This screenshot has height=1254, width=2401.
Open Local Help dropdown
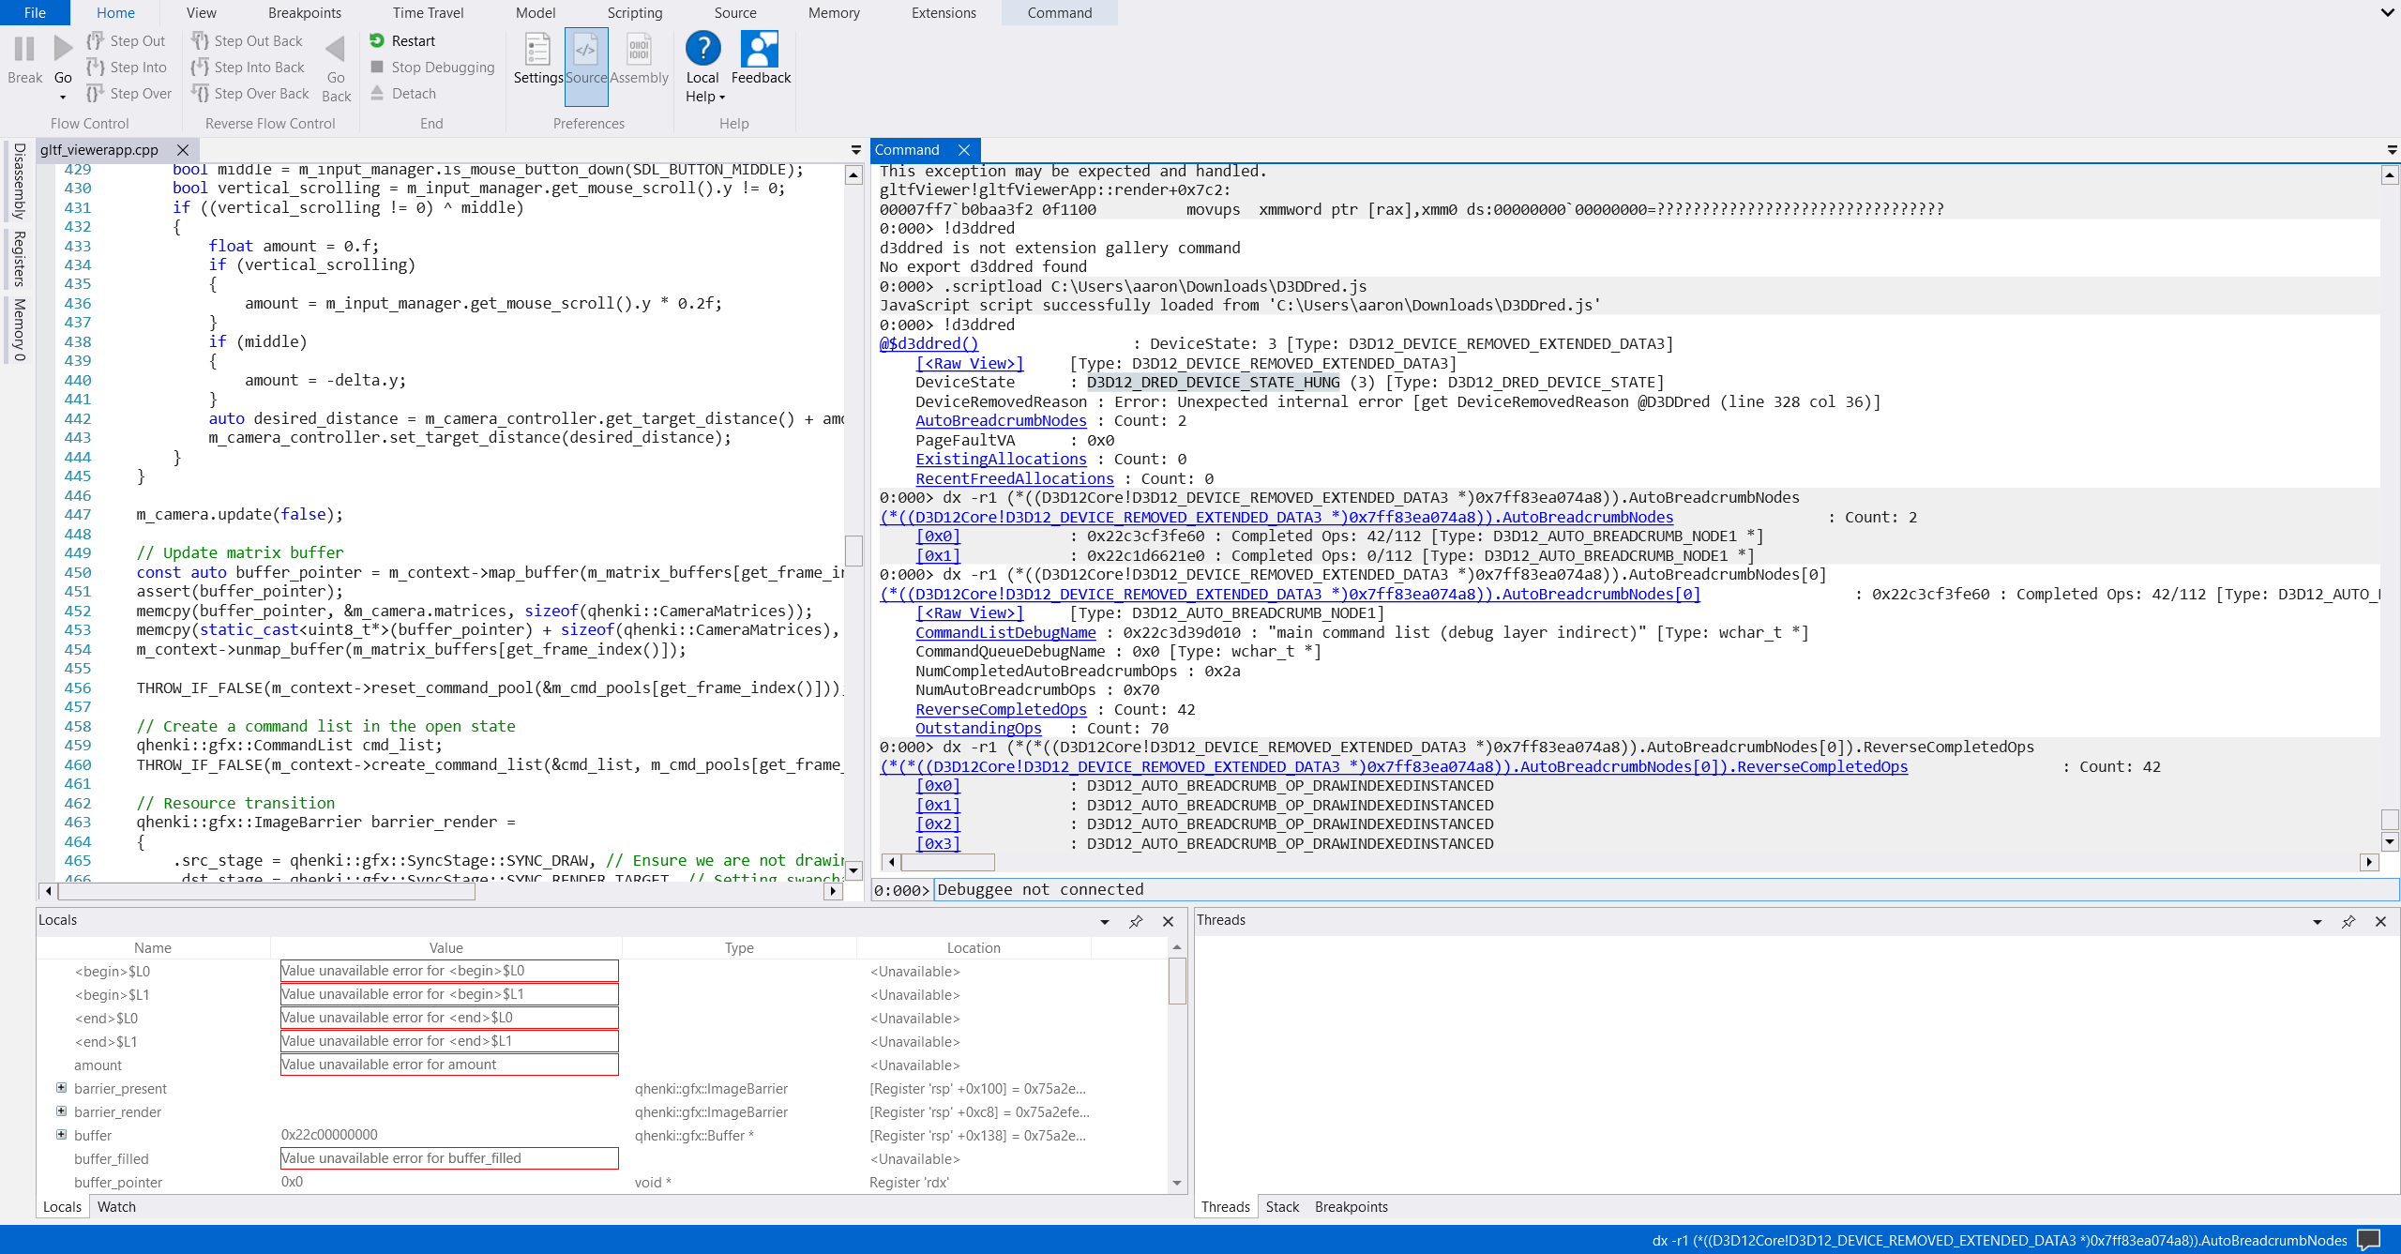(704, 97)
